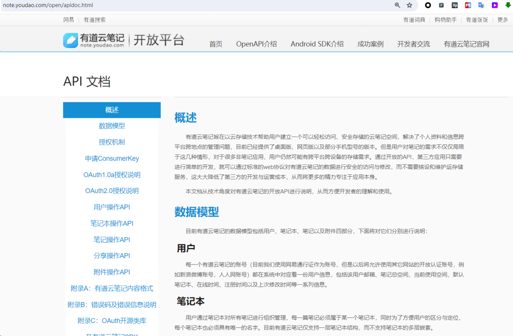Go to the 首页 nav tab
The image size is (513, 336).
click(x=216, y=44)
